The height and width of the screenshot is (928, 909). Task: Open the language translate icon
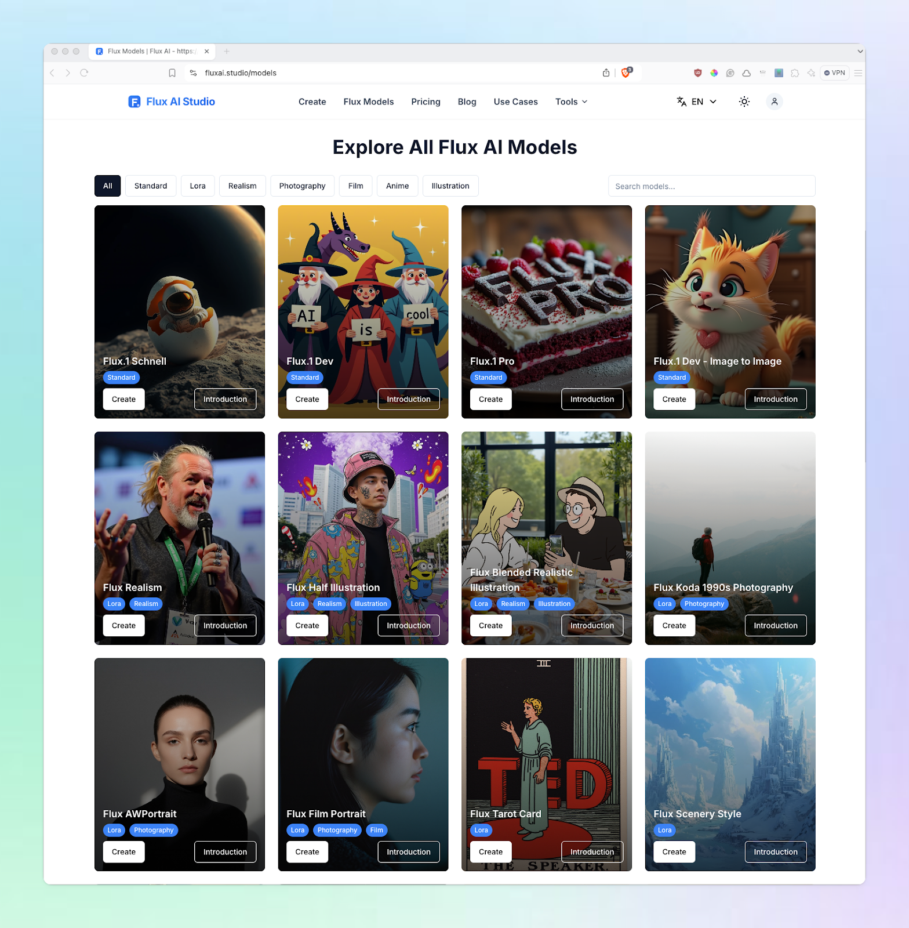[681, 101]
